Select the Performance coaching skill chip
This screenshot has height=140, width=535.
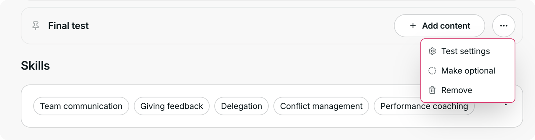pos(424,106)
